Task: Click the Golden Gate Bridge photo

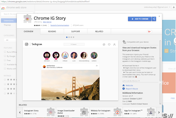Action: tap(70, 85)
